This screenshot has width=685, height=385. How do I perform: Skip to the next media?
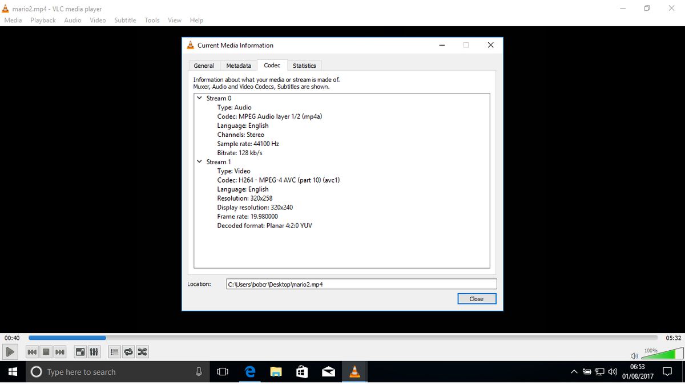tap(59, 352)
